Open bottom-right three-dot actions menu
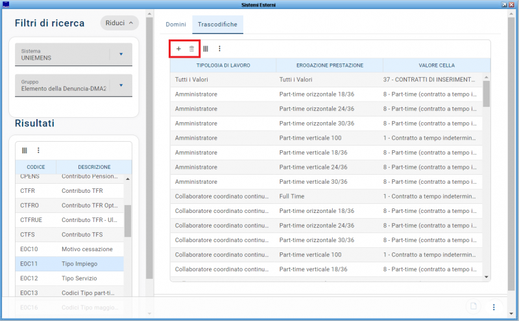This screenshot has width=519, height=321. coord(494,307)
